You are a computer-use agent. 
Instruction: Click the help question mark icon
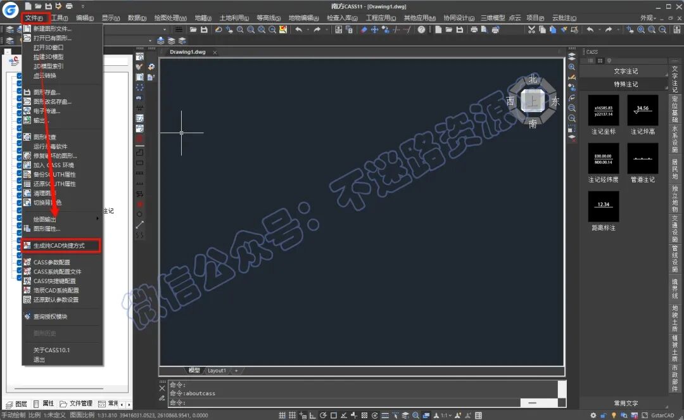(421, 30)
